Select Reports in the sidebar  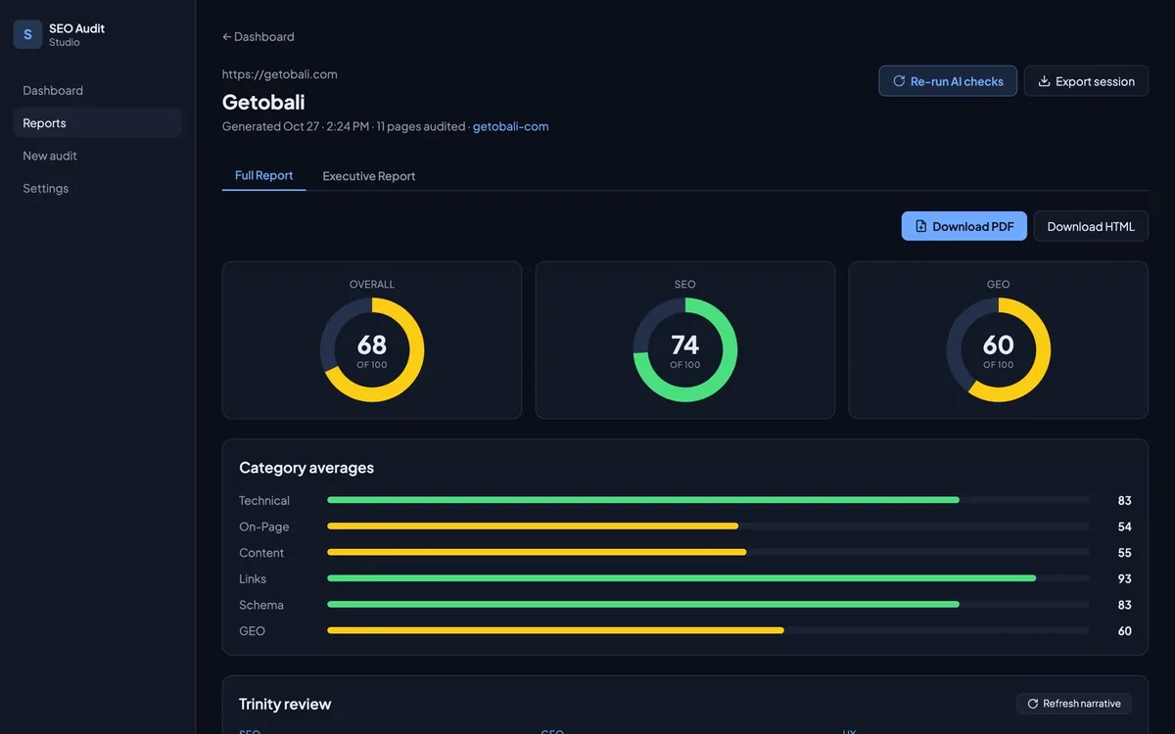click(97, 123)
